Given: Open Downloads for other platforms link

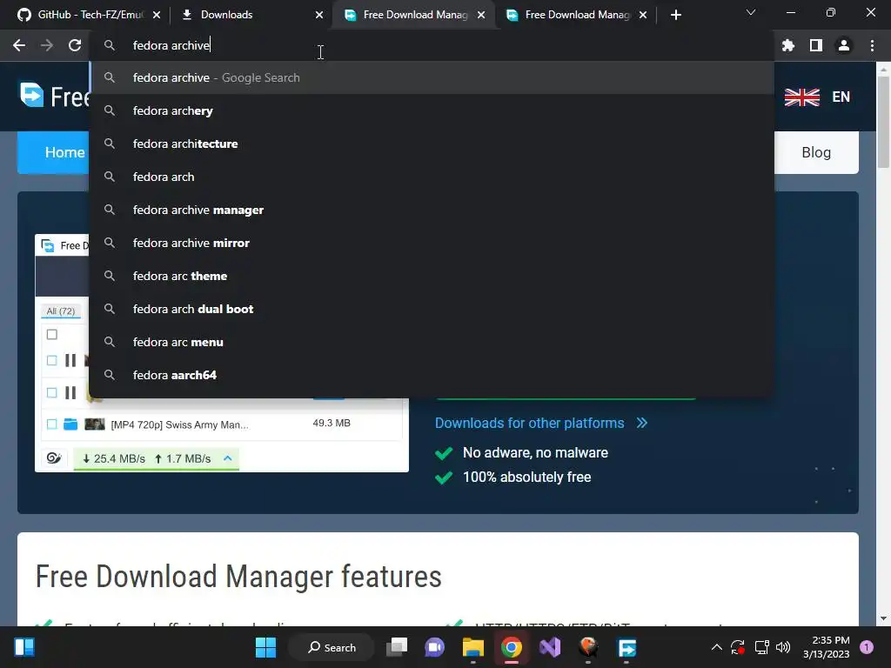Looking at the screenshot, I should coord(541,424).
